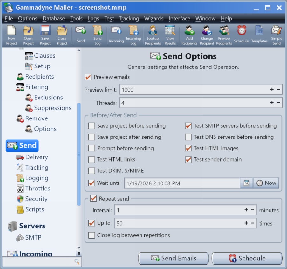Open the Database menu
287x269 pixels.
pos(54,18)
